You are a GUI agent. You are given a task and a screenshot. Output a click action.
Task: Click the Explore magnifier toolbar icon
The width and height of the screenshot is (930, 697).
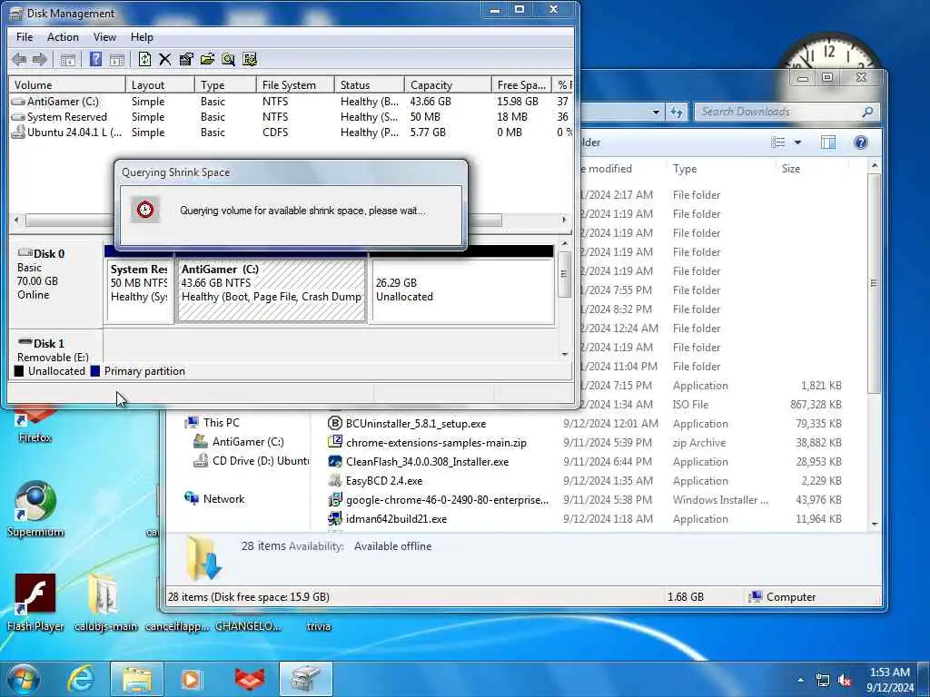click(x=228, y=59)
